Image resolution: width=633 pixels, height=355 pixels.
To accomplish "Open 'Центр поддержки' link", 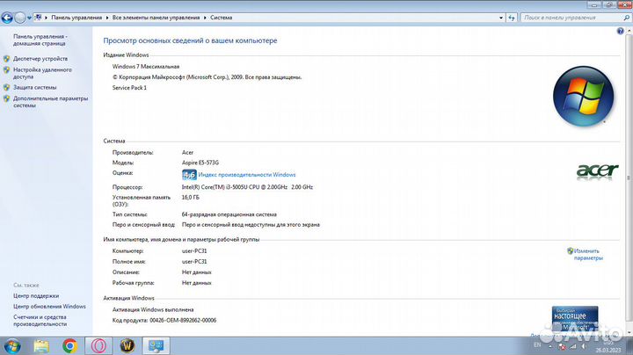I will (x=36, y=296).
